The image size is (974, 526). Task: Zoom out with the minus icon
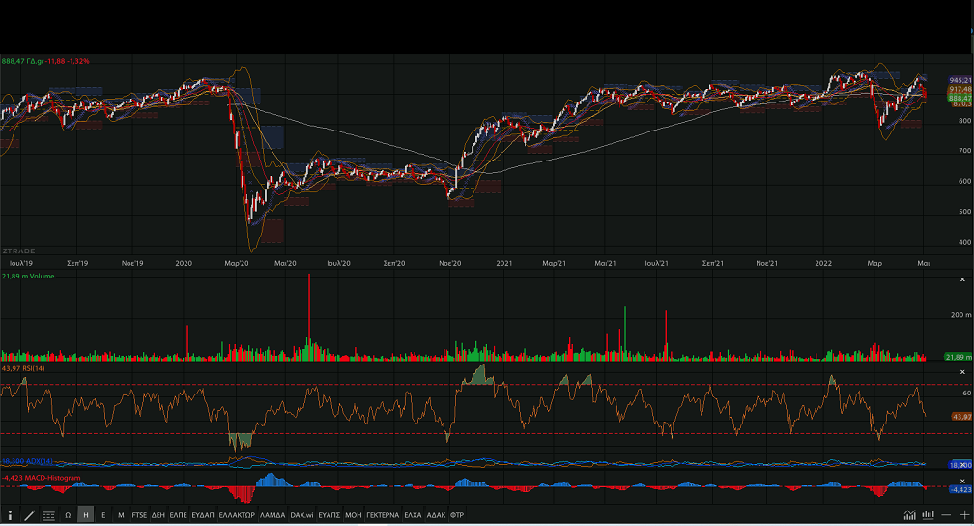click(946, 514)
